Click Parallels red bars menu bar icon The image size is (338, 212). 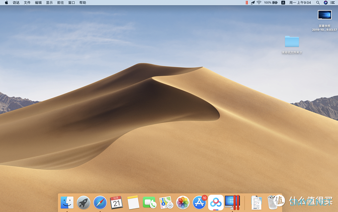(247, 2)
